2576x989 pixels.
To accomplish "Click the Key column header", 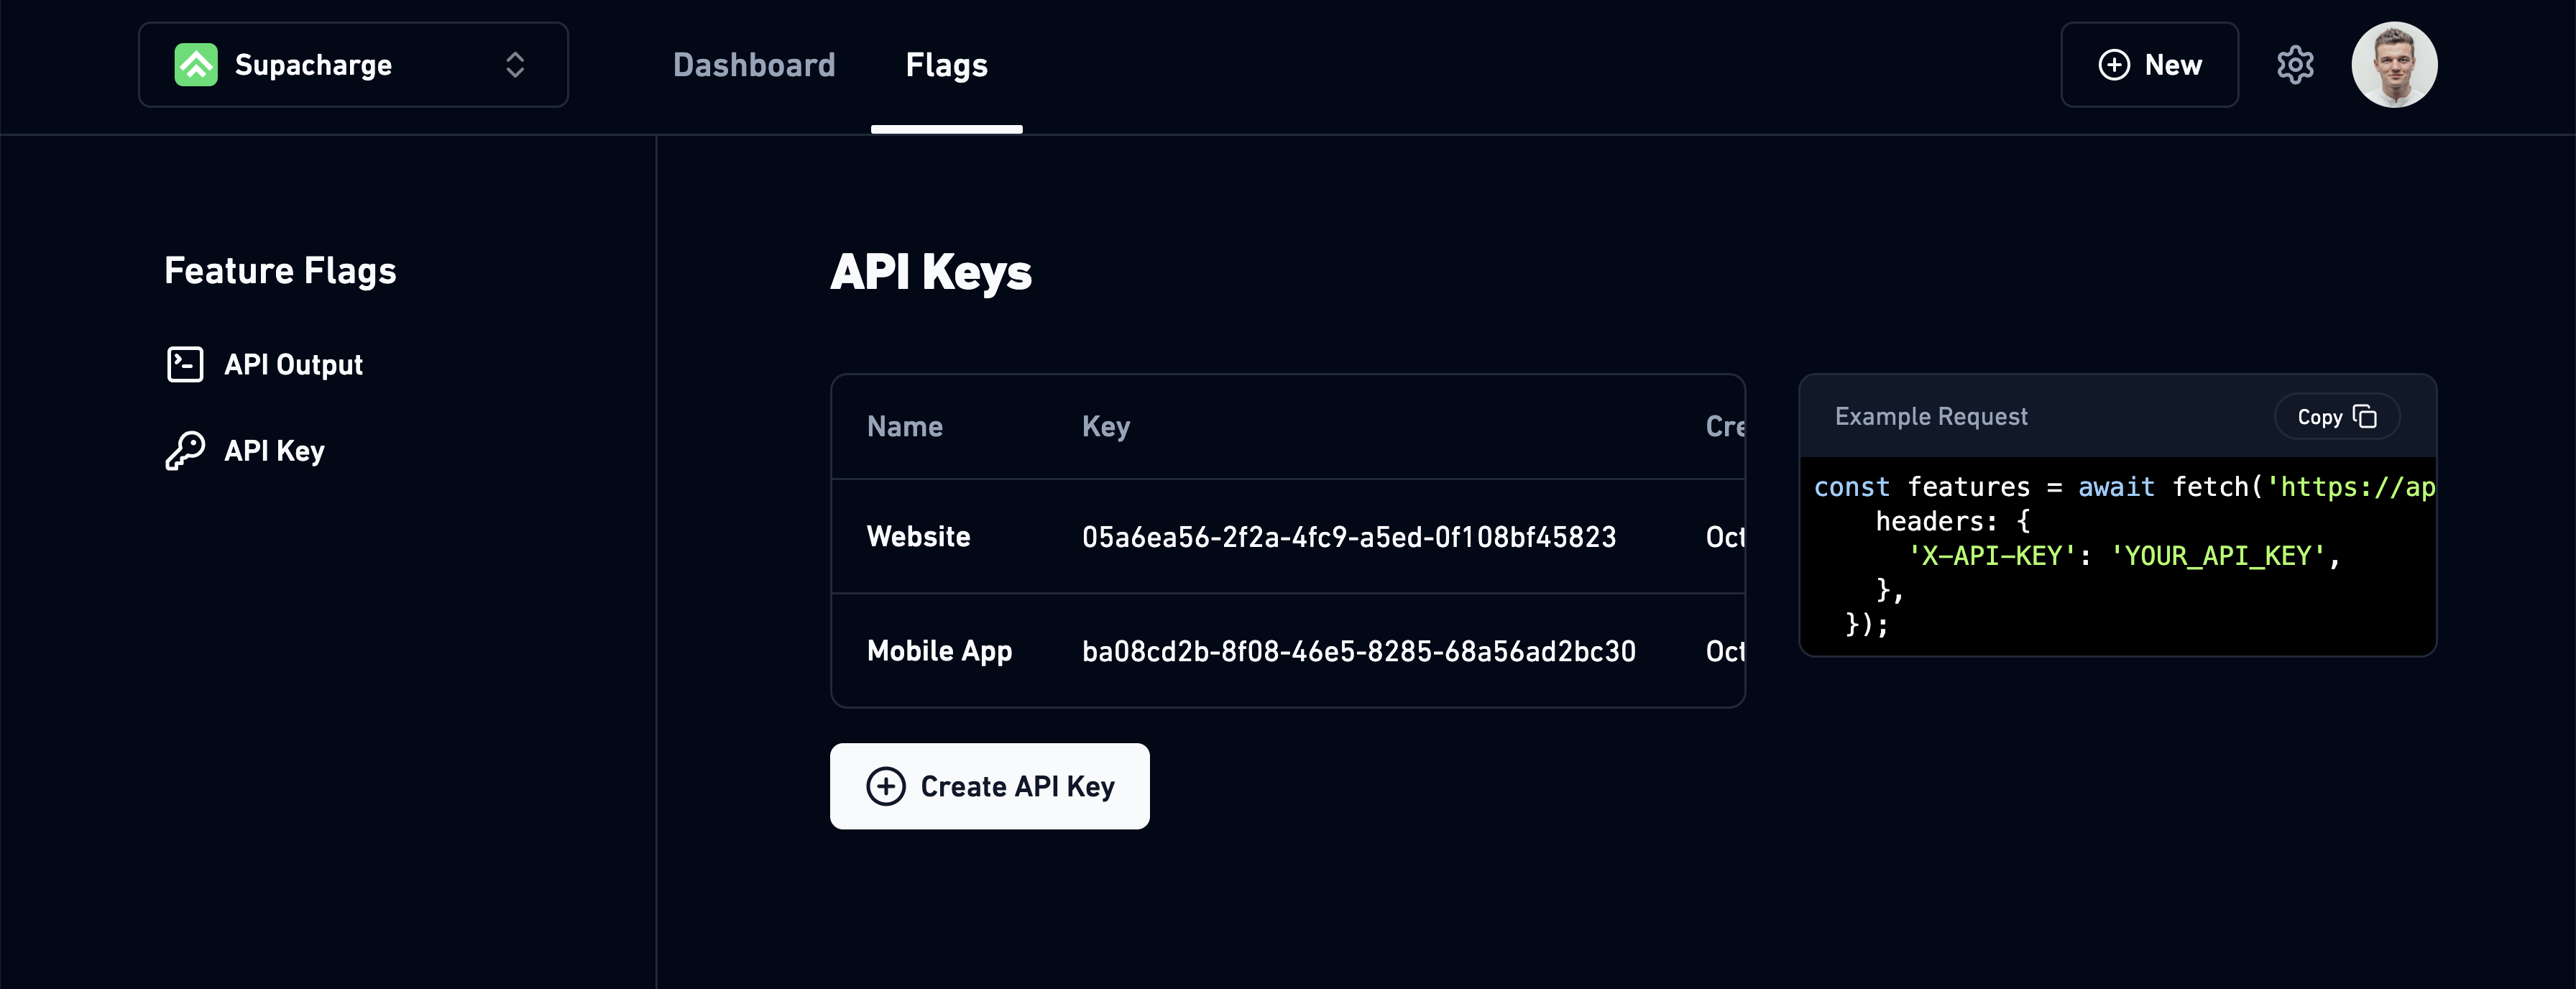I will (x=1106, y=427).
